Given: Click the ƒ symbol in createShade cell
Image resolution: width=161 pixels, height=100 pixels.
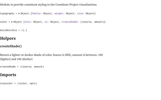Looking at the screenshot, I should 21,67.
